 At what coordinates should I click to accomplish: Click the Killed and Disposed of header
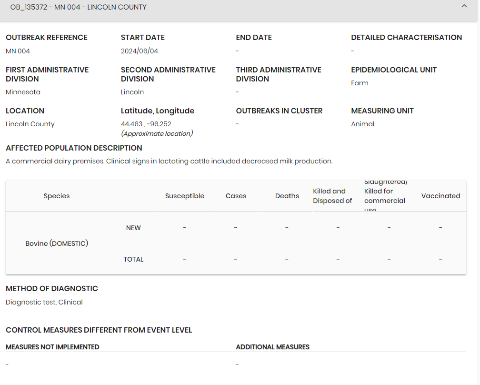[332, 196]
